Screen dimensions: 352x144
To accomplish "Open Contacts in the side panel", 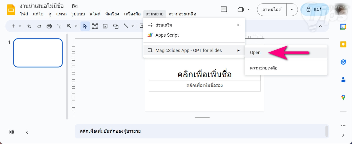I will click(x=343, y=80).
